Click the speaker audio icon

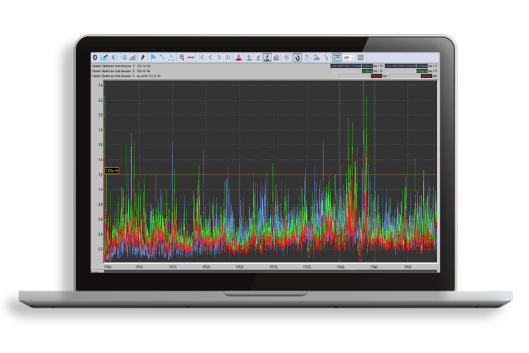pyautogui.click(x=114, y=58)
